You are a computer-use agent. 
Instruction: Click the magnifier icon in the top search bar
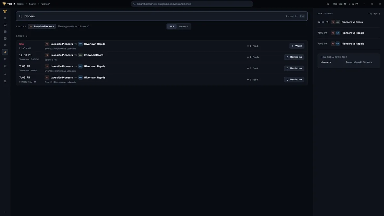[135, 4]
